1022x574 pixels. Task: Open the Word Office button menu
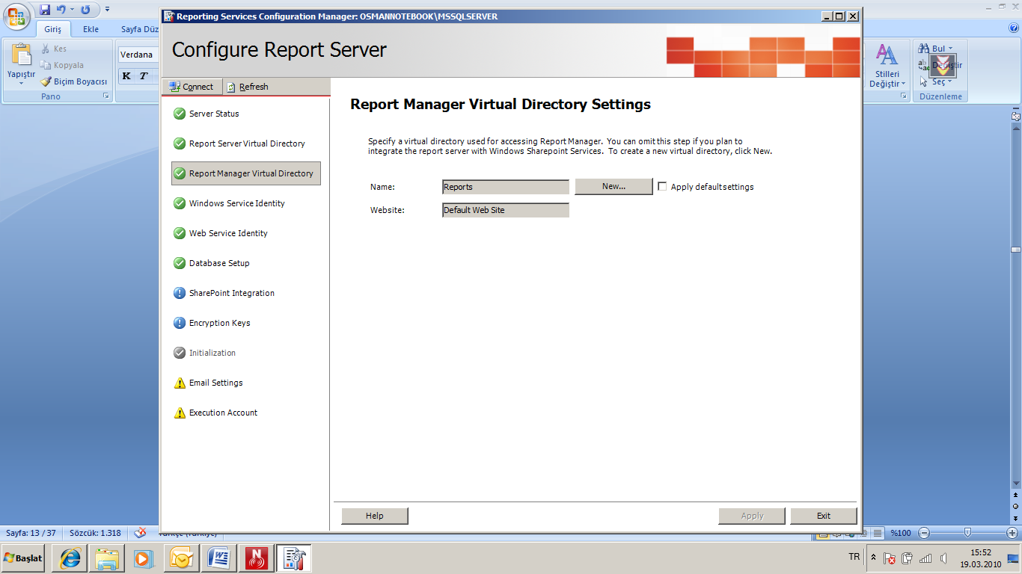click(16, 16)
